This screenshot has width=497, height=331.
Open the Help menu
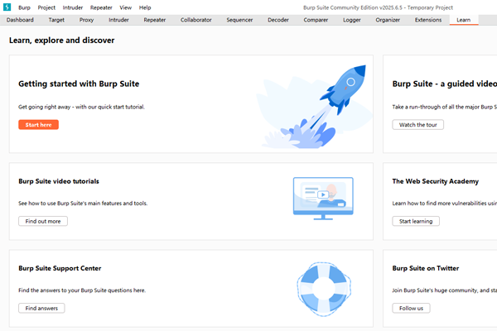[x=145, y=7]
